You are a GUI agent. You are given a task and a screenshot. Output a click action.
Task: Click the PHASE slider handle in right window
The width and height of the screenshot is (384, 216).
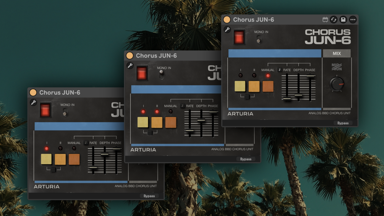coord(310,76)
